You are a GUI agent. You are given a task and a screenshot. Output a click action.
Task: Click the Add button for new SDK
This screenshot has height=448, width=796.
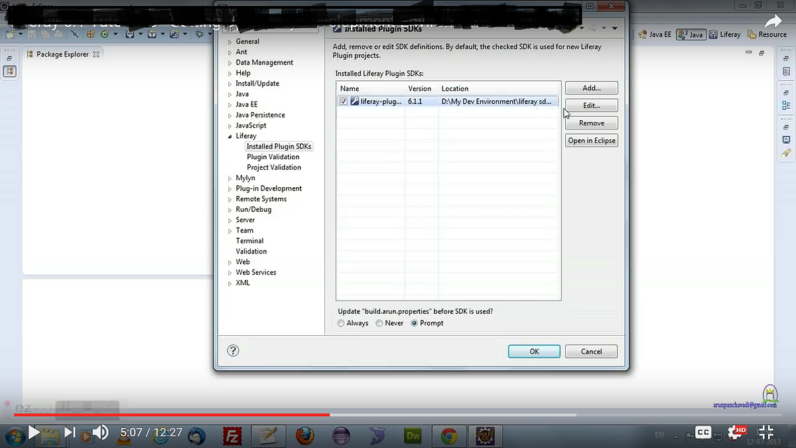point(590,88)
